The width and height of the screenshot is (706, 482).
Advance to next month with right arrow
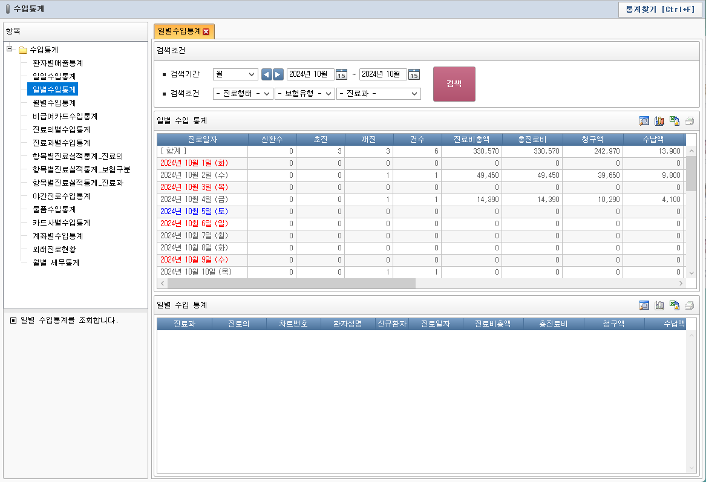coord(278,74)
